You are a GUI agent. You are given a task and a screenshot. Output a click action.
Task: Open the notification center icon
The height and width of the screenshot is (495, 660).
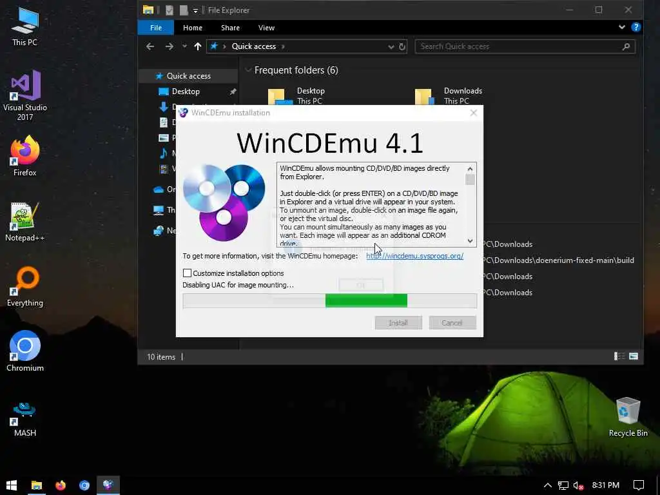639,485
